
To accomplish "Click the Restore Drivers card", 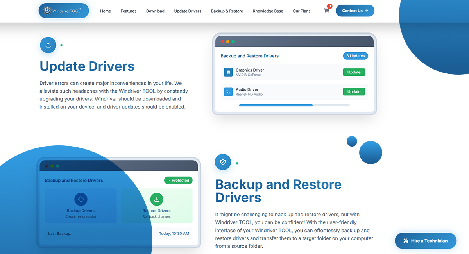I will 157,206.
